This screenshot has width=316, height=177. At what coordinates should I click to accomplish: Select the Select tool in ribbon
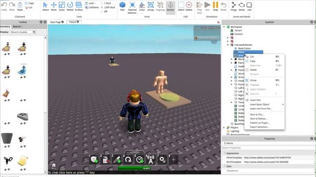click(x=45, y=6)
